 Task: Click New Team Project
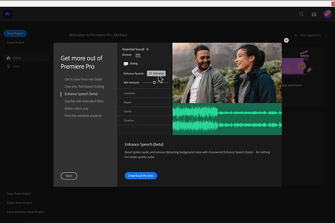[19, 193]
